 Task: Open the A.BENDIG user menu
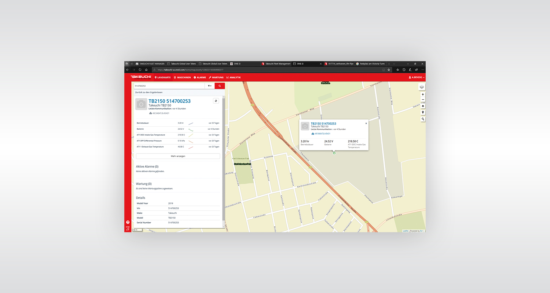pyautogui.click(x=417, y=77)
